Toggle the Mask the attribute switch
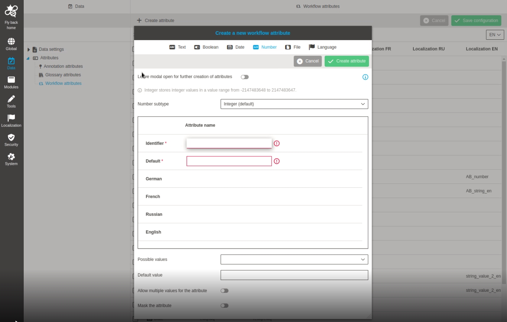Screen dimensions: 507x322 [x=224, y=306]
